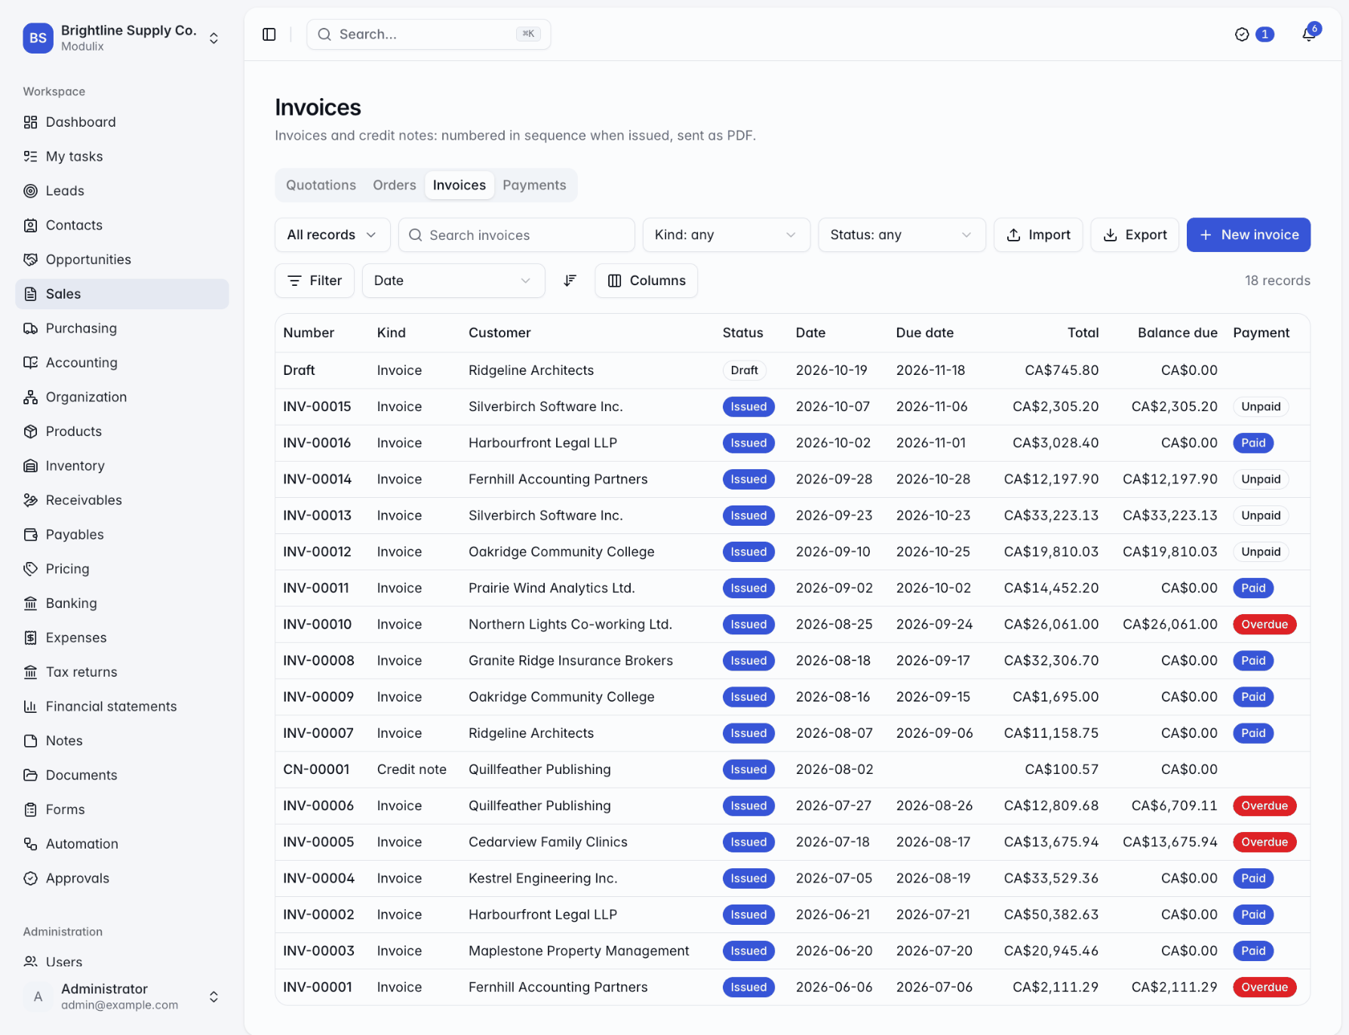Click the sort direction icon
The width and height of the screenshot is (1349, 1035).
pyautogui.click(x=570, y=281)
